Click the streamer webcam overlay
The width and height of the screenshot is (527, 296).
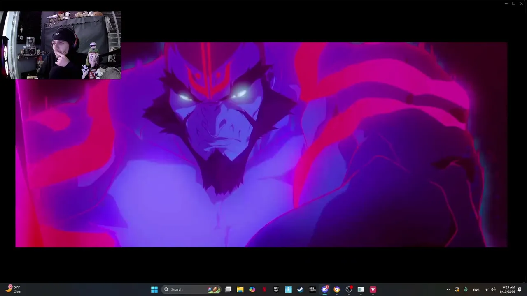tap(61, 45)
